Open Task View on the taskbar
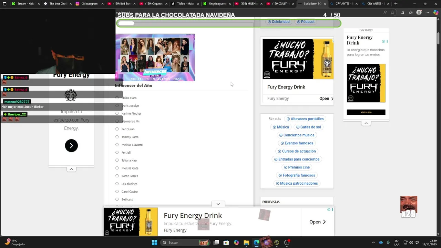The image size is (441, 248). pyautogui.click(x=216, y=242)
